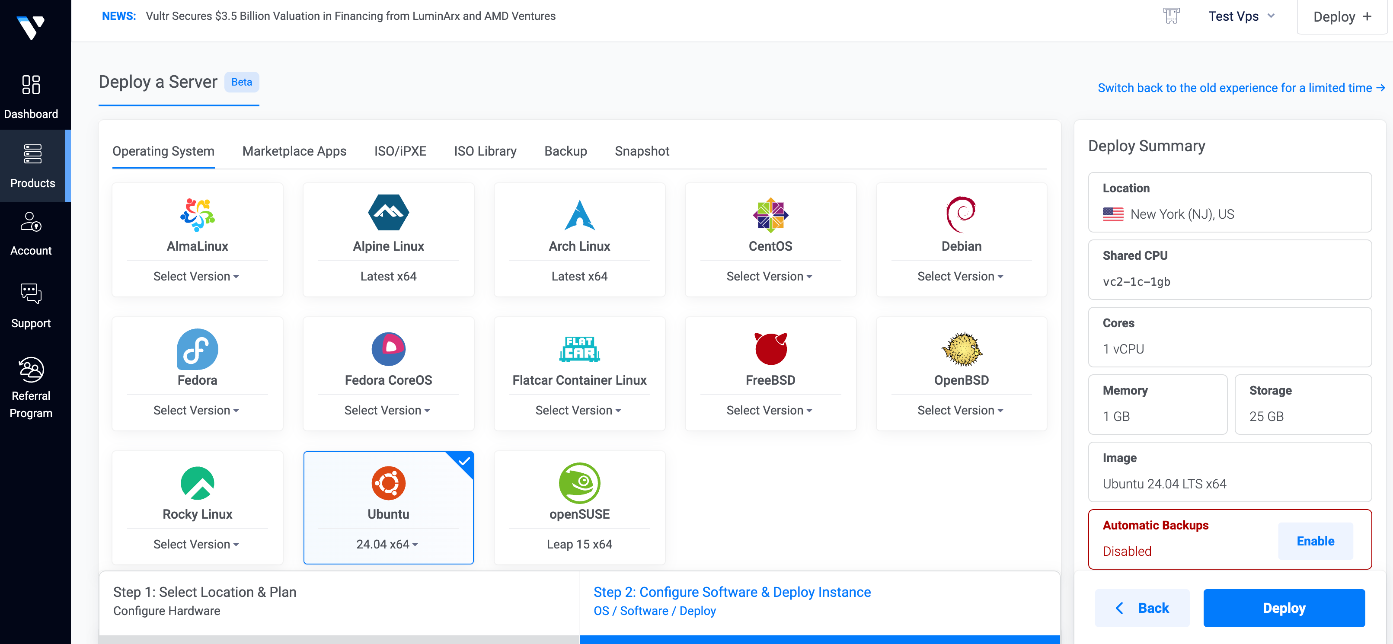The height and width of the screenshot is (644, 1393).
Task: Select Alpine Linux Latest x64 text
Action: 388,276
